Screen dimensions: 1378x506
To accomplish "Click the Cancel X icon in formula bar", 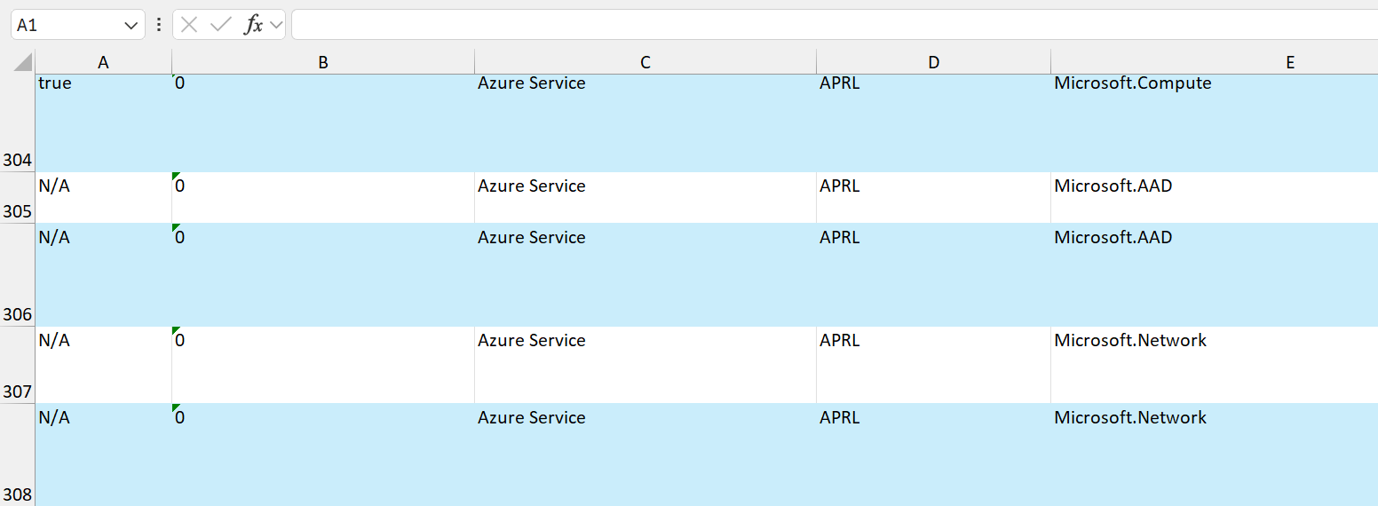I will click(188, 25).
